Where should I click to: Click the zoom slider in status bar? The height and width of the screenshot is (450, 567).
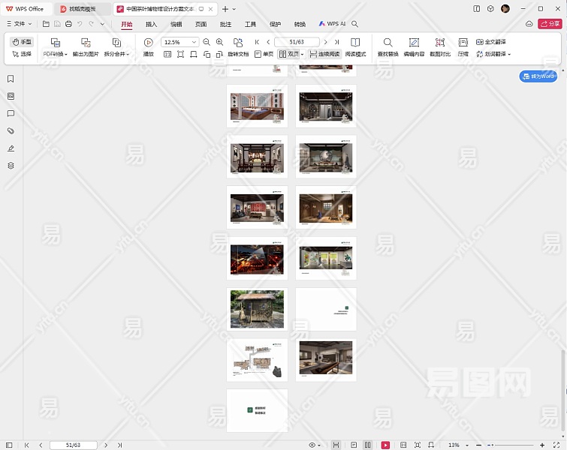(x=511, y=445)
